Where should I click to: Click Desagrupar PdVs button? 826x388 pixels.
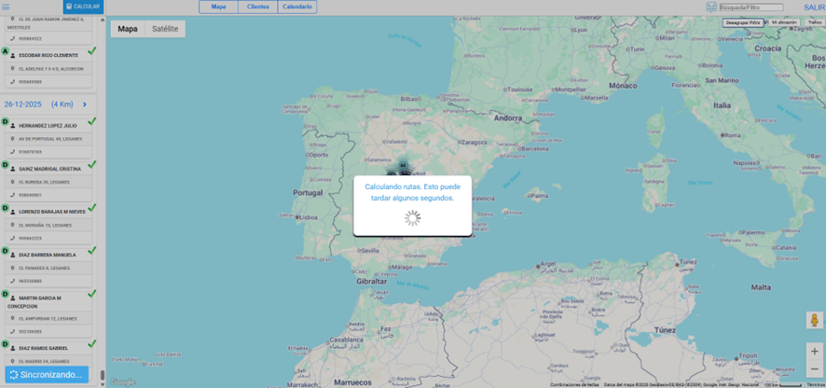[743, 22]
